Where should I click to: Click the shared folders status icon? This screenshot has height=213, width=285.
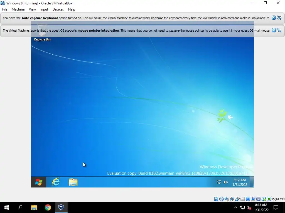pos(242,199)
